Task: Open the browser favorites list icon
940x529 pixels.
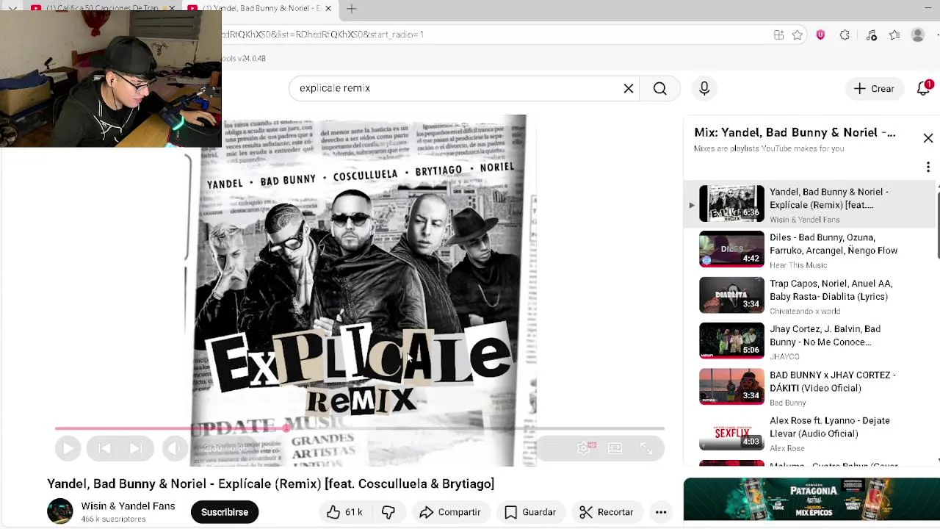Action: point(894,35)
